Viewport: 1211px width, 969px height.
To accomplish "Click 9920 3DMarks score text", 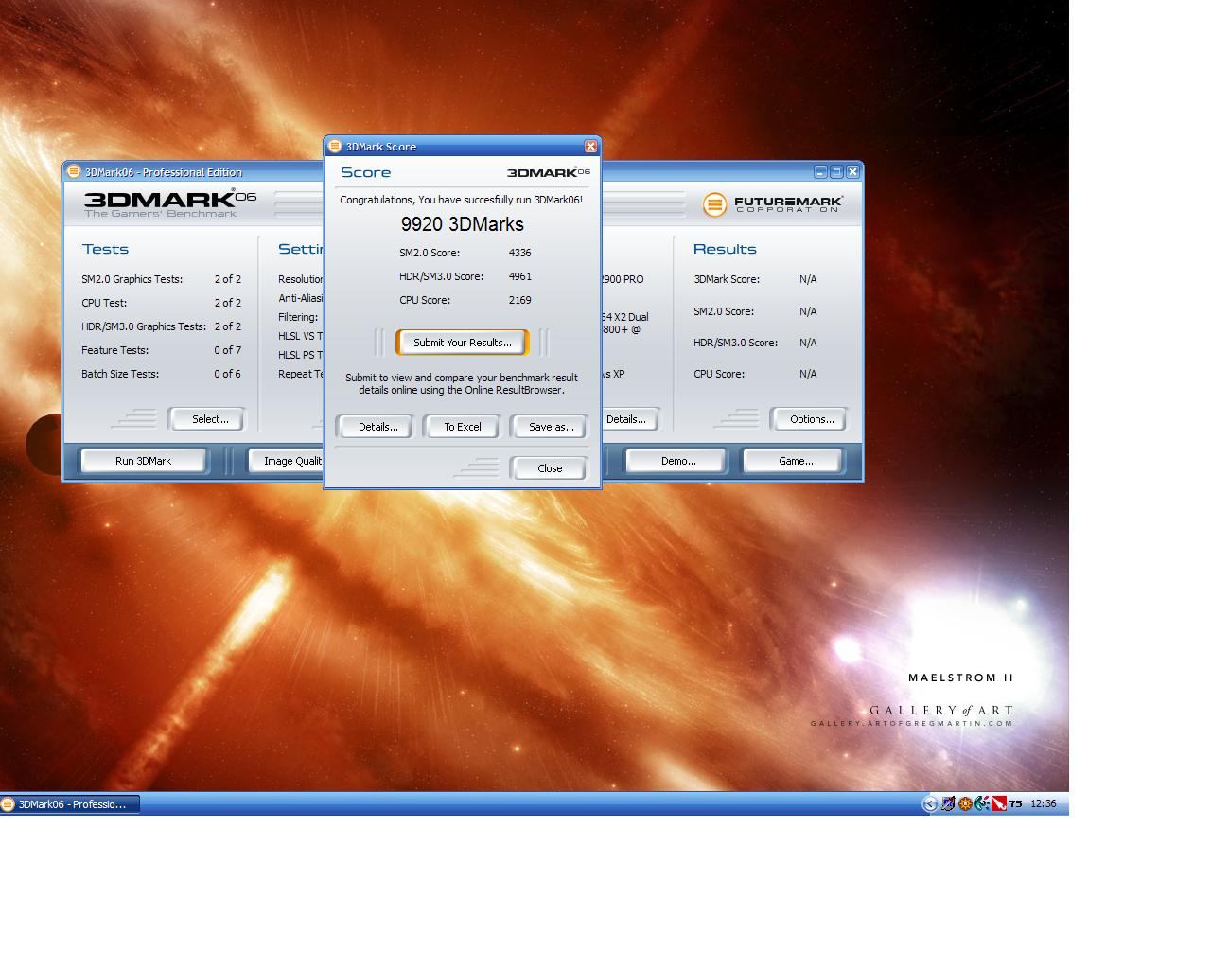I will click(x=462, y=224).
